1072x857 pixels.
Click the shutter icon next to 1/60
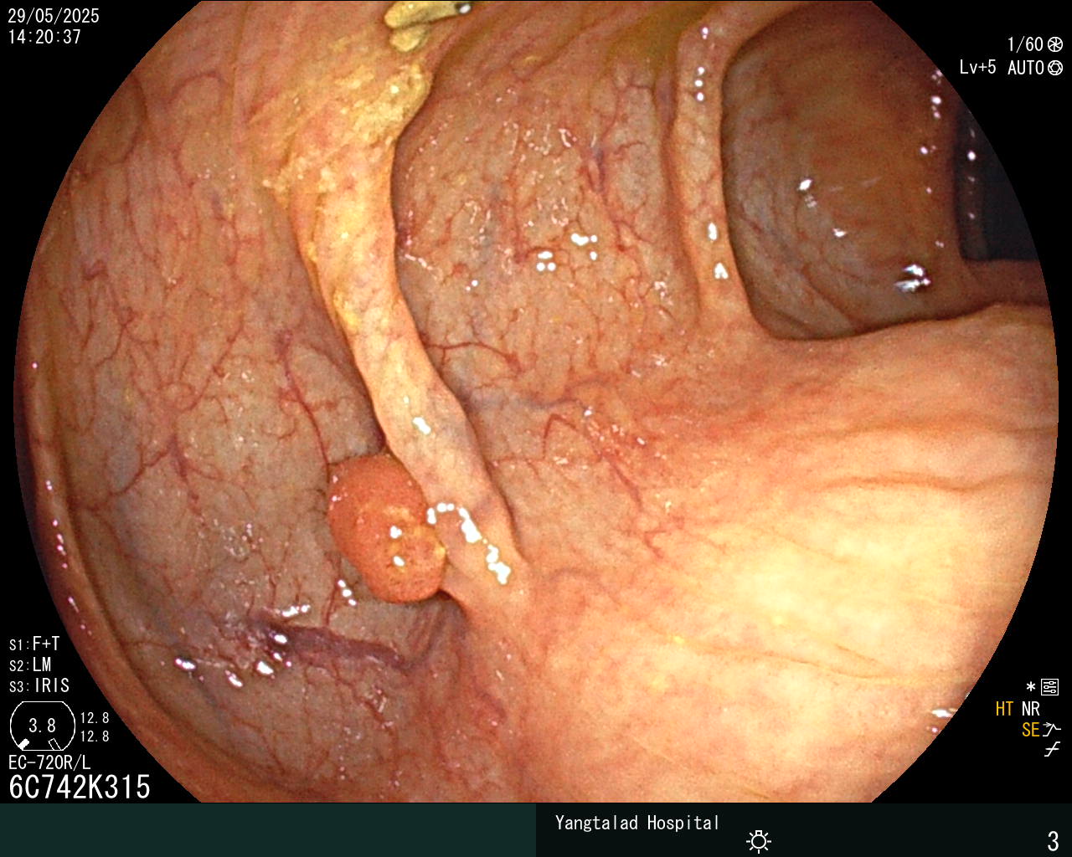click(x=1055, y=44)
